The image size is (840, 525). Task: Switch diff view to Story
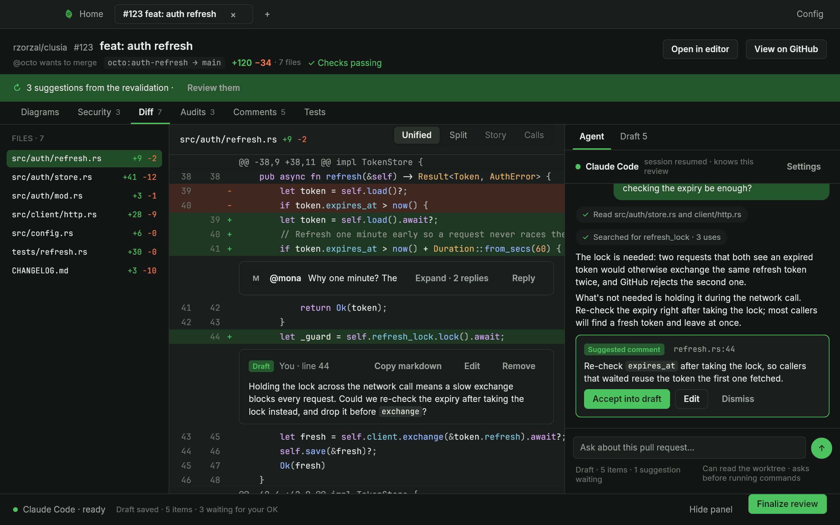[495, 135]
